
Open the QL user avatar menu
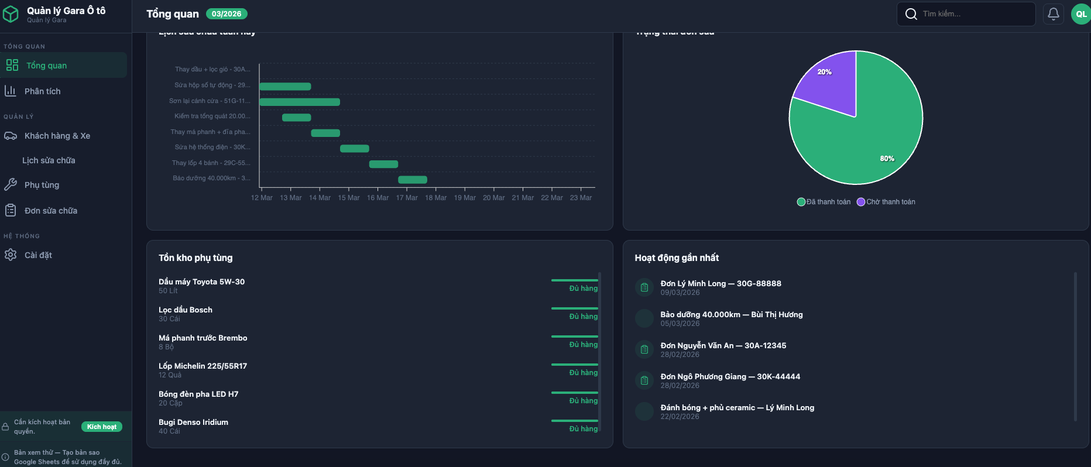click(1080, 14)
